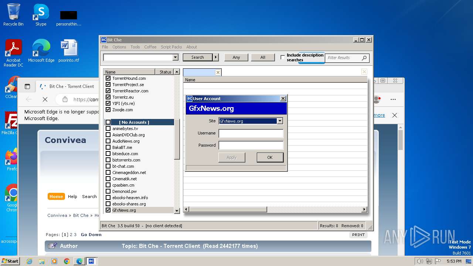Open the Home tab on Convivea site
The width and height of the screenshot is (473, 266).
click(56, 197)
